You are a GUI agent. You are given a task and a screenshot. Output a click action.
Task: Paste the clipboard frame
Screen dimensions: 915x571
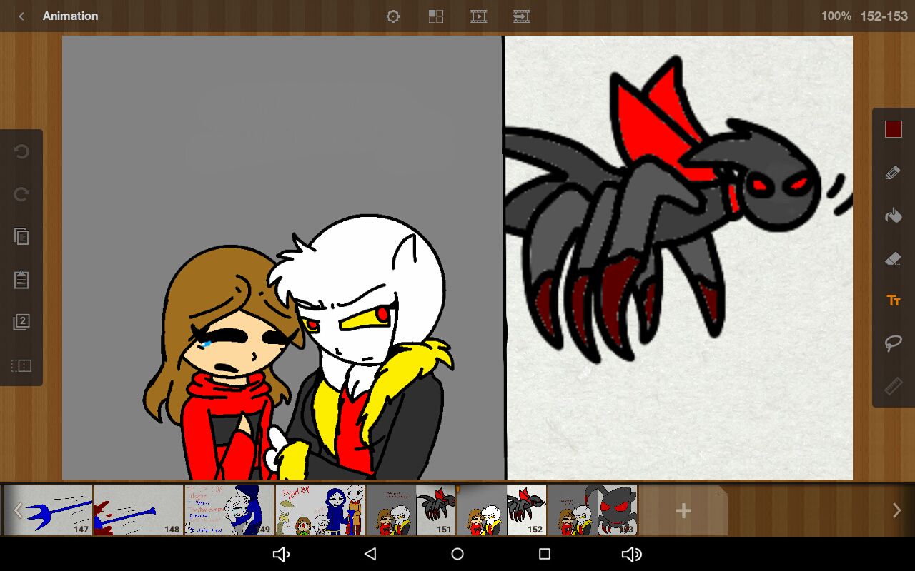coord(21,279)
